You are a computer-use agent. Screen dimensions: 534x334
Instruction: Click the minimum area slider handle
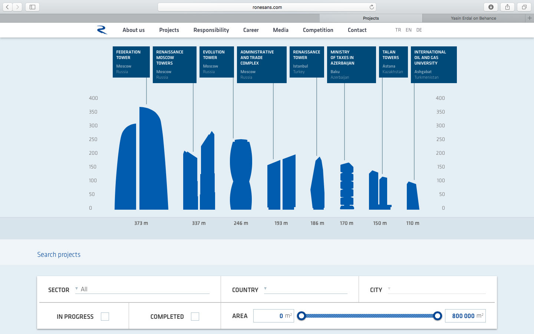[x=301, y=316]
